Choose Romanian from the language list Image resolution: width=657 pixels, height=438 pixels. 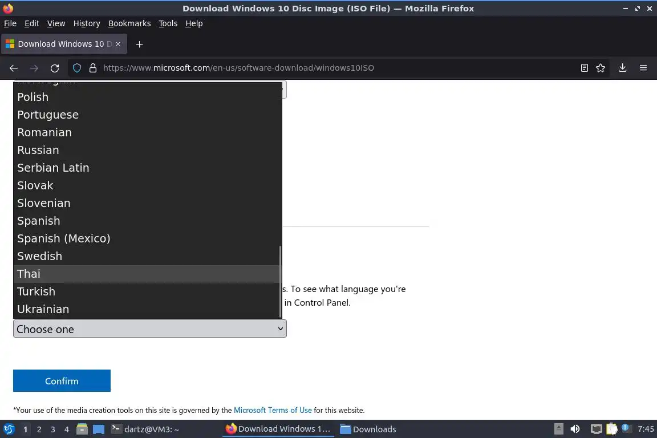(x=147, y=132)
